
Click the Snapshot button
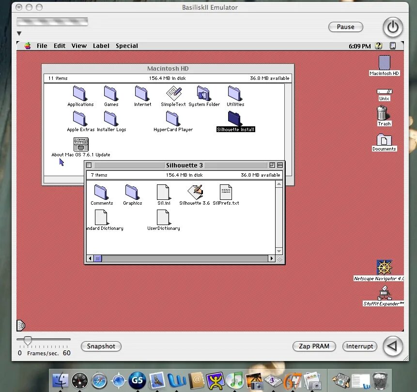[101, 347]
